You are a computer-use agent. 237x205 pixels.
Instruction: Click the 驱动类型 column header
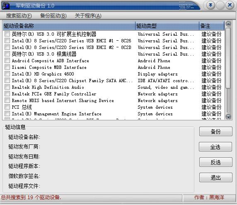[167, 26]
